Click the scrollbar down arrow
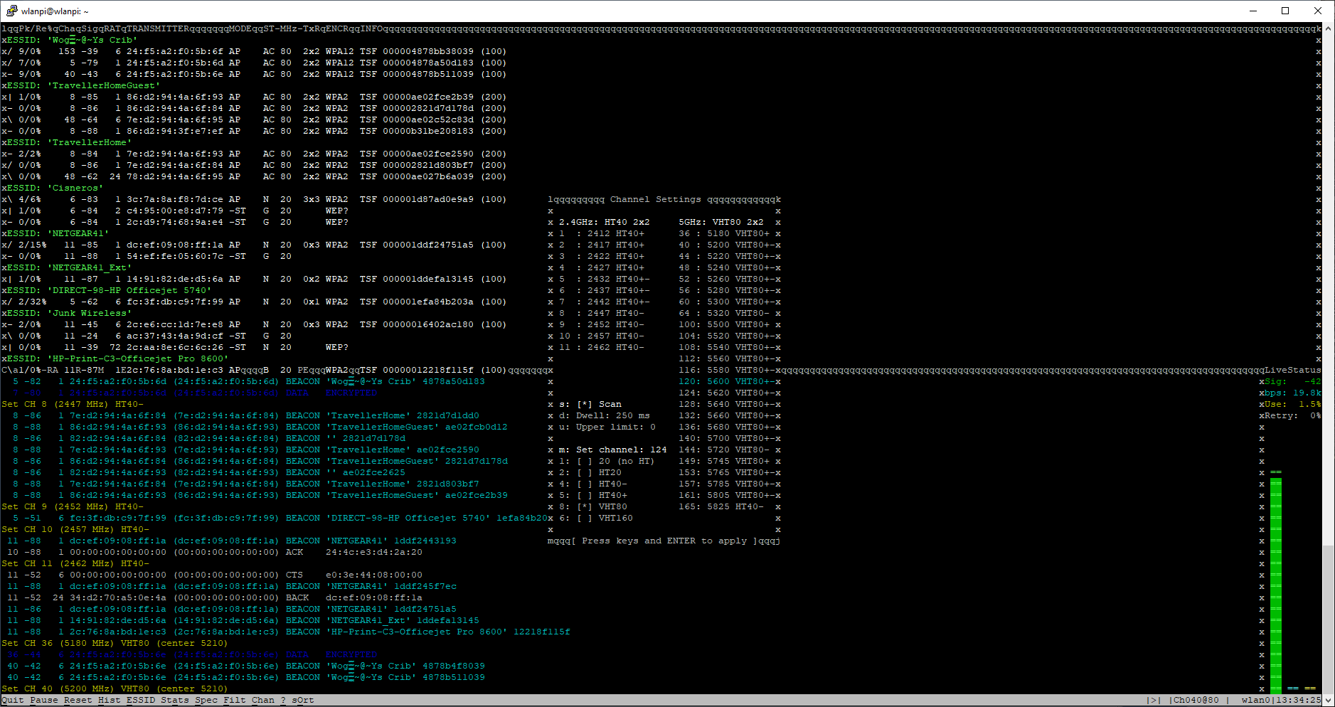Viewport: 1335px width, 707px height. click(1328, 701)
